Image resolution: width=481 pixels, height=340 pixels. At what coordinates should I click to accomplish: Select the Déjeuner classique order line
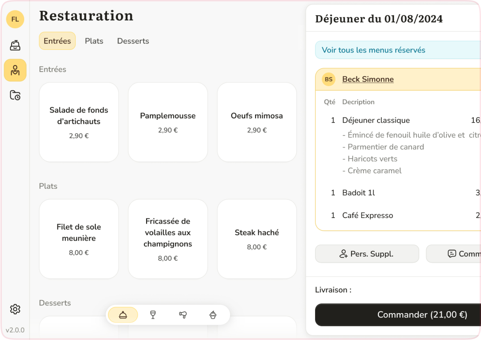tap(376, 120)
